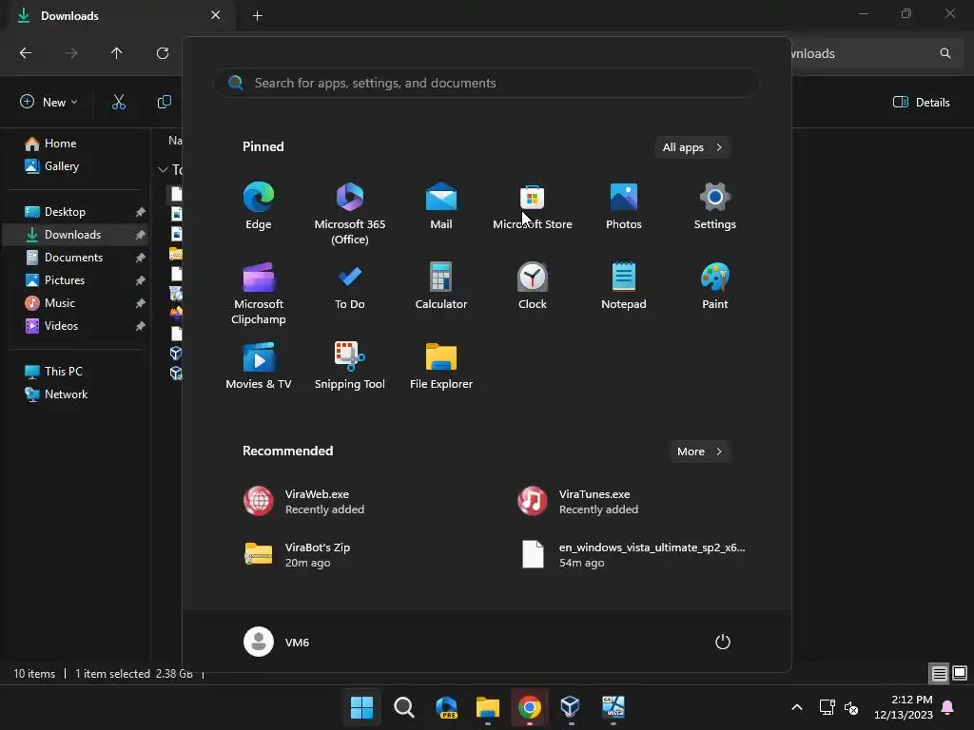Open Snipping Tool from pinned apps

pyautogui.click(x=350, y=366)
